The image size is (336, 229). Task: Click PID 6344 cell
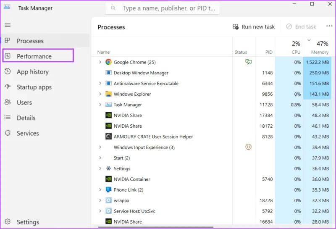[x=267, y=84]
